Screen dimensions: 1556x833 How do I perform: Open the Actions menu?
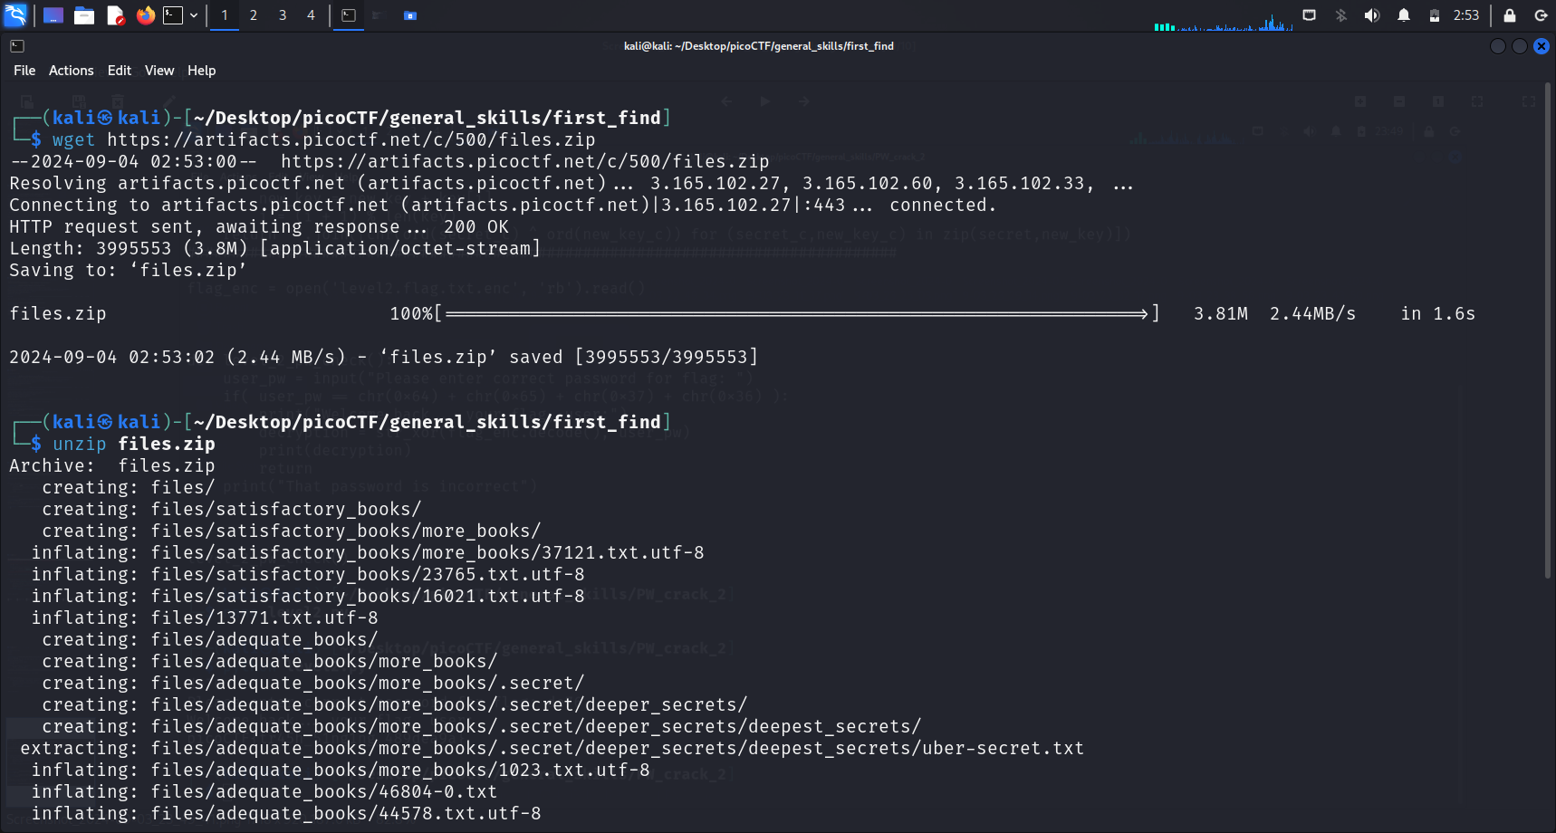click(x=71, y=71)
